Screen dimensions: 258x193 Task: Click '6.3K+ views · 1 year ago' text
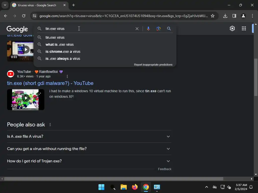click(x=34, y=76)
